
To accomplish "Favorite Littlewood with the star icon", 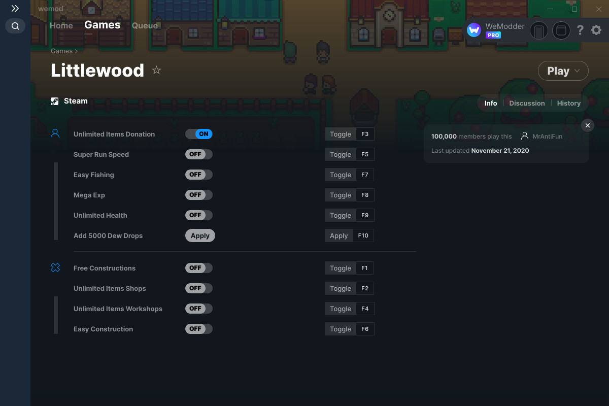I will (x=156, y=71).
